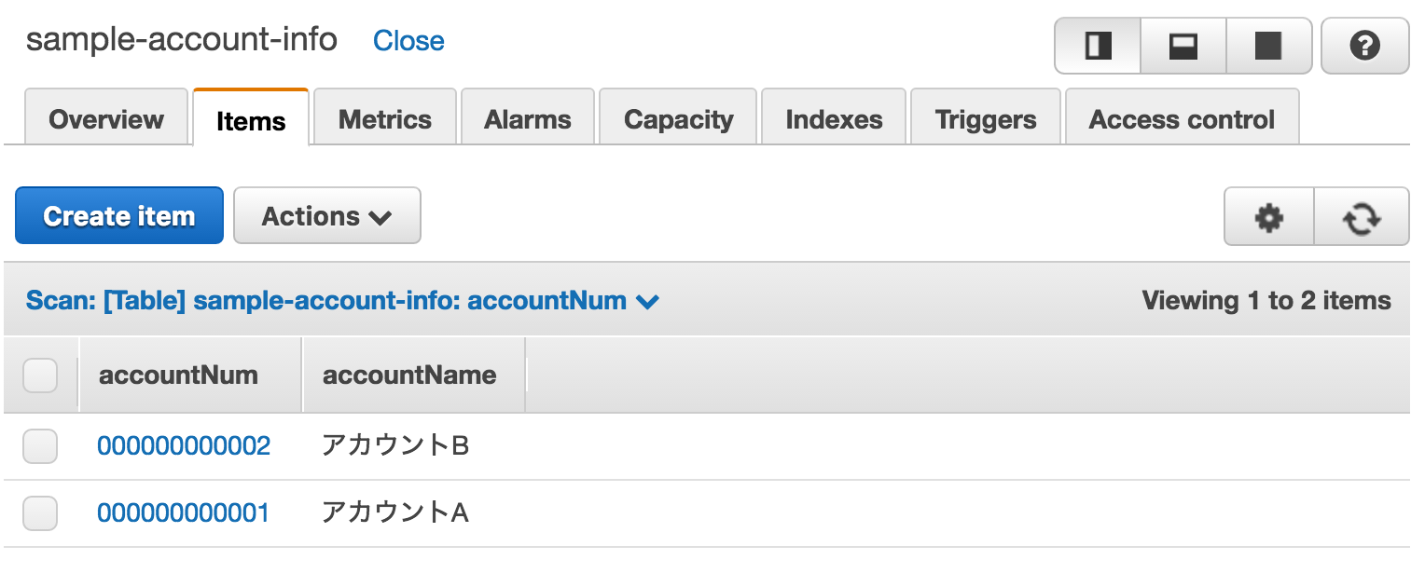Toggle the select-all header checkbox
The image size is (1425, 587).
click(40, 375)
